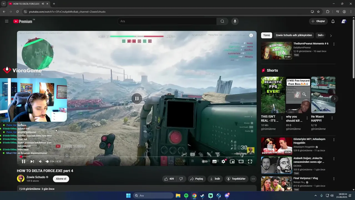Bookmark this page with star icon

pos(318,12)
